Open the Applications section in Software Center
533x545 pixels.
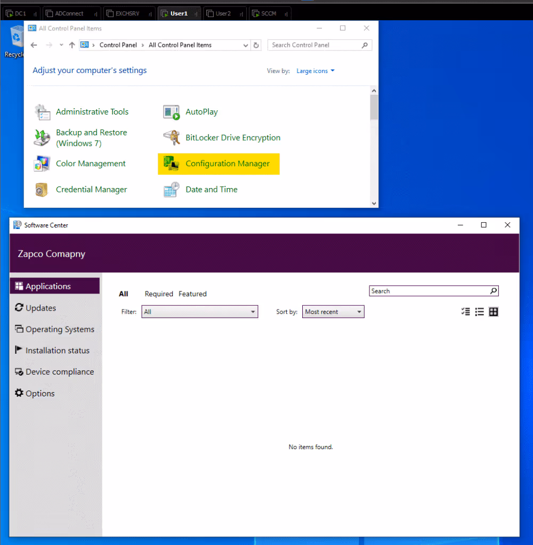pos(54,286)
